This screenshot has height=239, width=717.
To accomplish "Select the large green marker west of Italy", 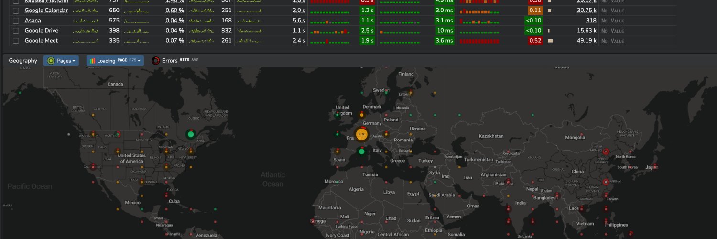I will 362,152.
